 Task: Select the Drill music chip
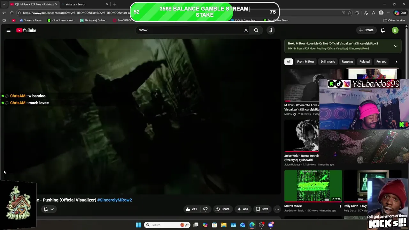coord(328,62)
